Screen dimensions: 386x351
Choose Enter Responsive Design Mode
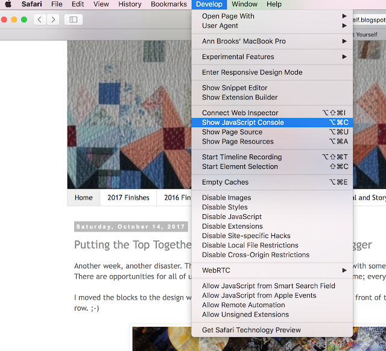coord(272,72)
